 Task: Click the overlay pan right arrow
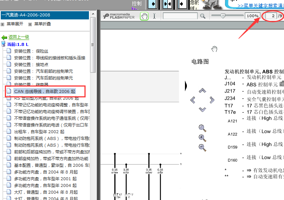212,100
